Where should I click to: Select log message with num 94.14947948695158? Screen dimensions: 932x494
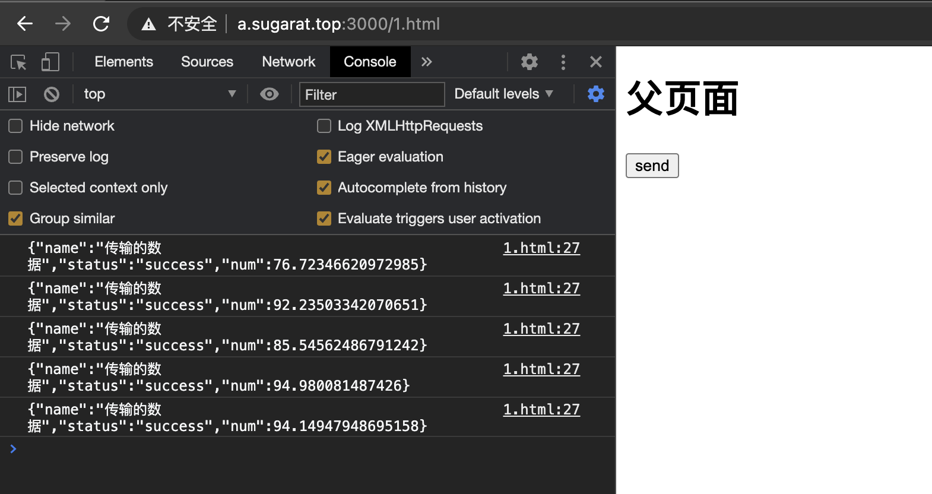(227, 418)
